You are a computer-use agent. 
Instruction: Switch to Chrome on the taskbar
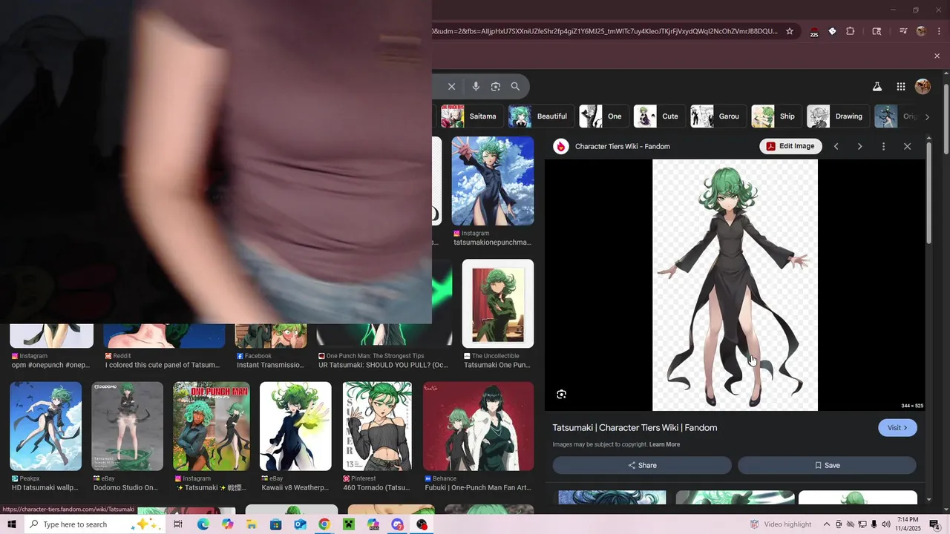[324, 524]
